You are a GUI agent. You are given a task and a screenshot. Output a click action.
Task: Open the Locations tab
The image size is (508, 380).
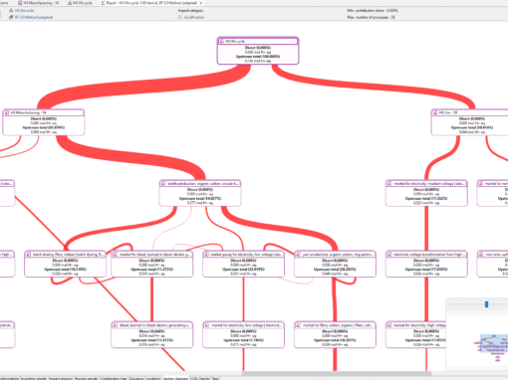153,378
